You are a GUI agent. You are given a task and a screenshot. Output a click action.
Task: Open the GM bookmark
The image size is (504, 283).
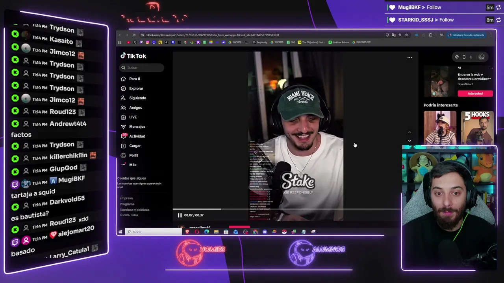pyautogui.click(x=291, y=42)
